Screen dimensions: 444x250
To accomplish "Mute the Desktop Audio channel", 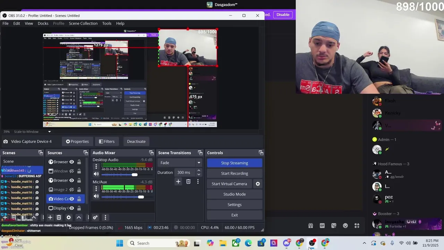I will (x=96, y=174).
